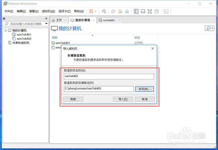Sort by the 名称 column header
This screenshot has height=150, width=218.
pyautogui.click(x=54, y=37)
